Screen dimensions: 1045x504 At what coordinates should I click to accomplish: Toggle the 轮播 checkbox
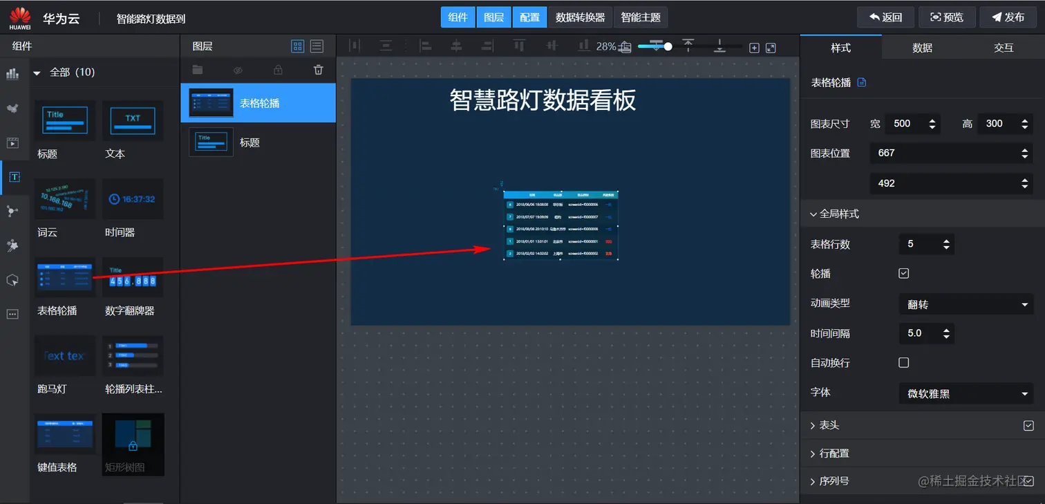tap(903, 273)
